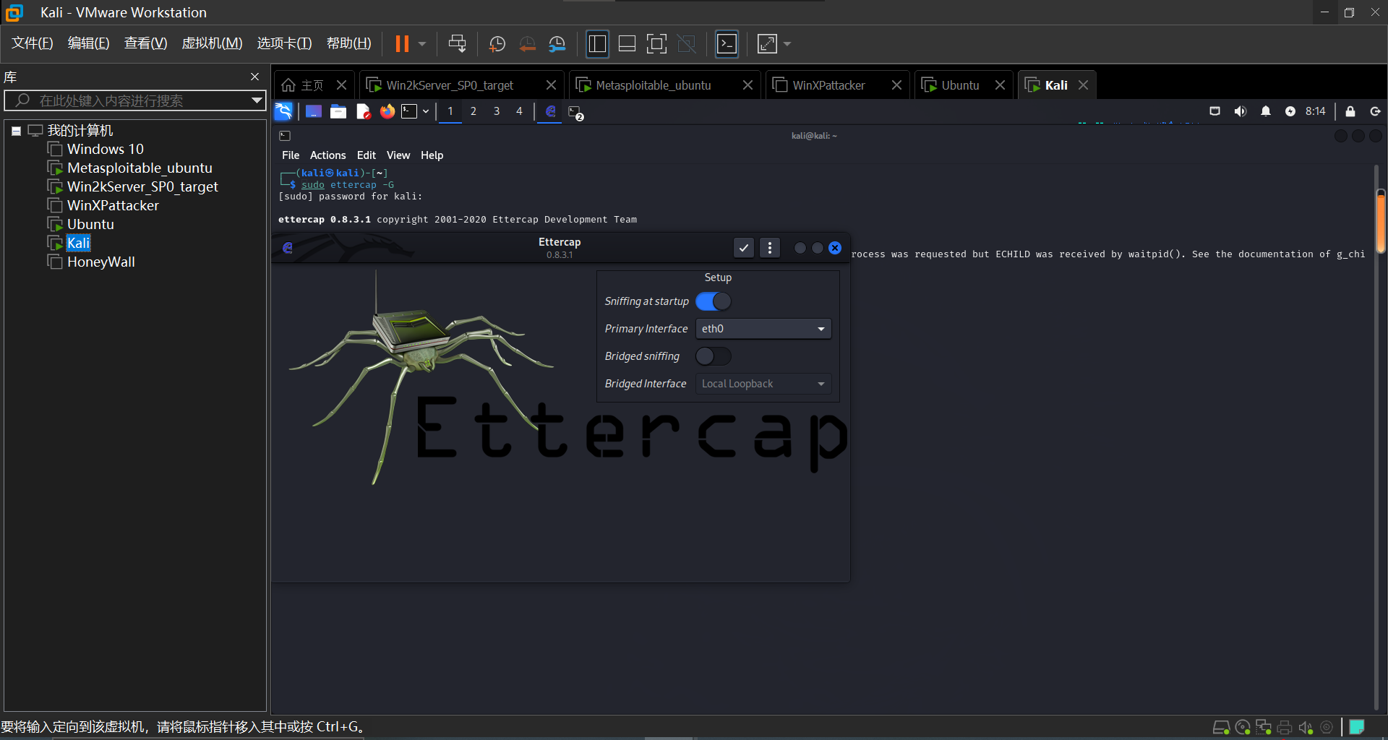Screen dimensions: 1388x740
Task: Click the VMware message log icon
Action: point(1357,727)
